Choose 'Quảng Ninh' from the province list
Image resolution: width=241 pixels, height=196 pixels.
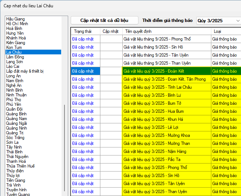click(x=16, y=128)
